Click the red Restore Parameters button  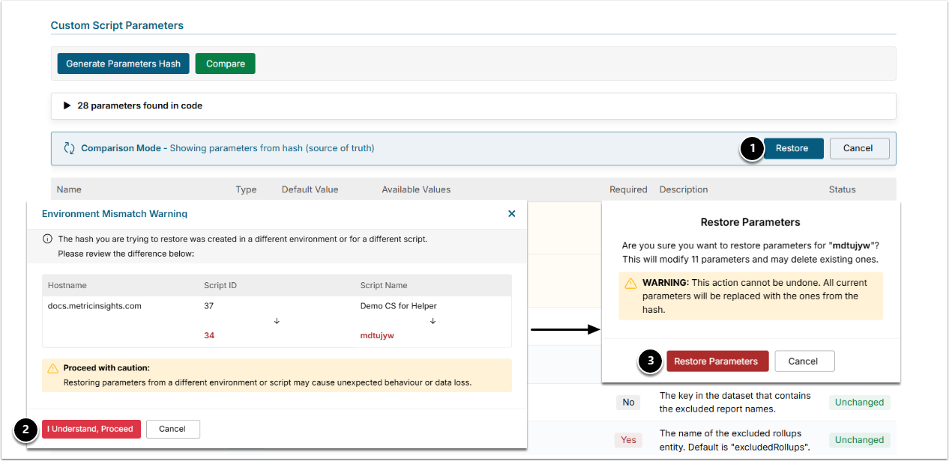point(717,361)
